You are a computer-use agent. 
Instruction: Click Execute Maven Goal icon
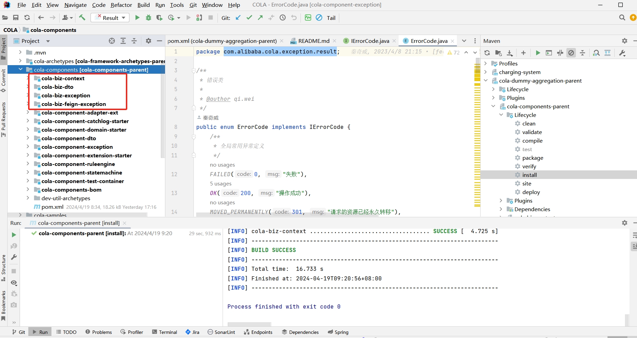549,53
